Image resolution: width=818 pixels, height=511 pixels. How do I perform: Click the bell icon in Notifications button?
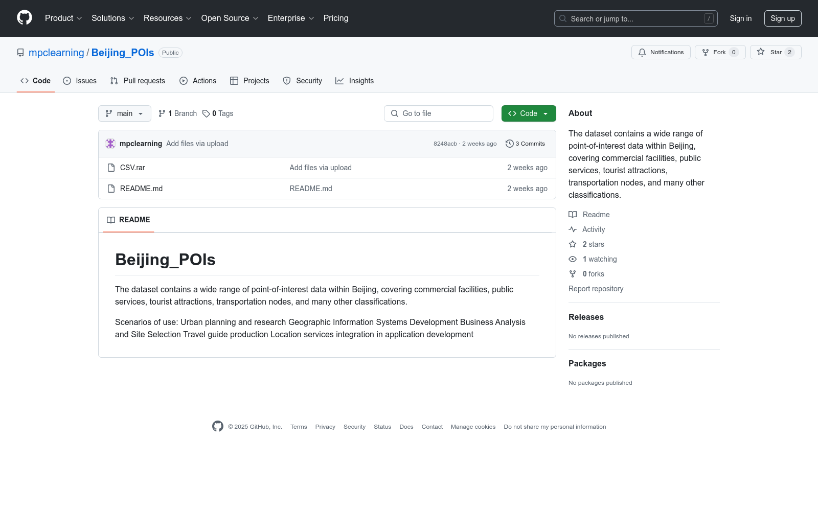[x=642, y=52]
